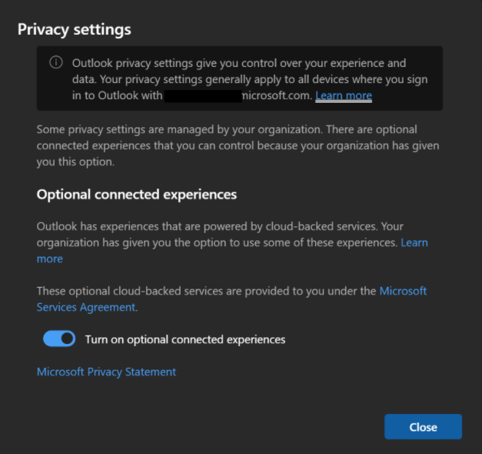The width and height of the screenshot is (482, 454).
Task: Click the 'Privacy settings' dialog title
Action: [x=74, y=30]
